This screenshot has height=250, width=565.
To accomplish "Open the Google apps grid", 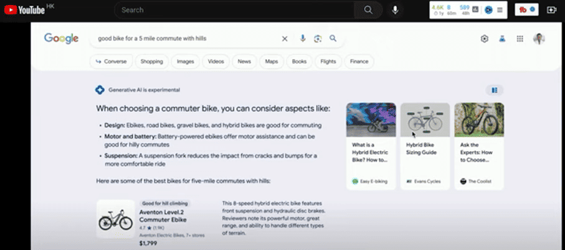I will point(520,39).
